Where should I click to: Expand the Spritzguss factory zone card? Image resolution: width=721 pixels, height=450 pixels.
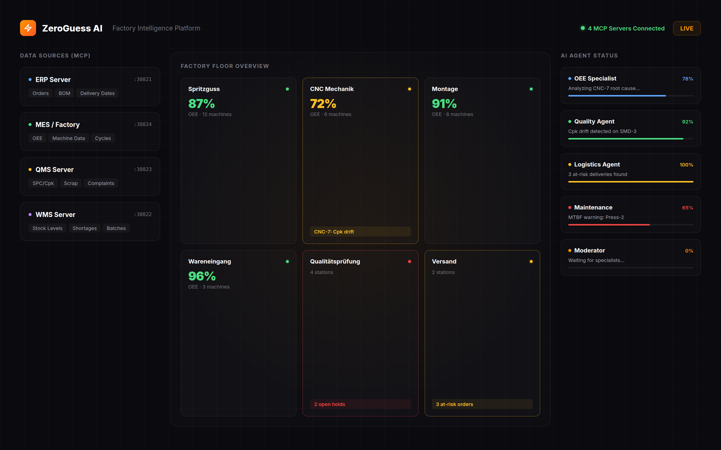238,161
